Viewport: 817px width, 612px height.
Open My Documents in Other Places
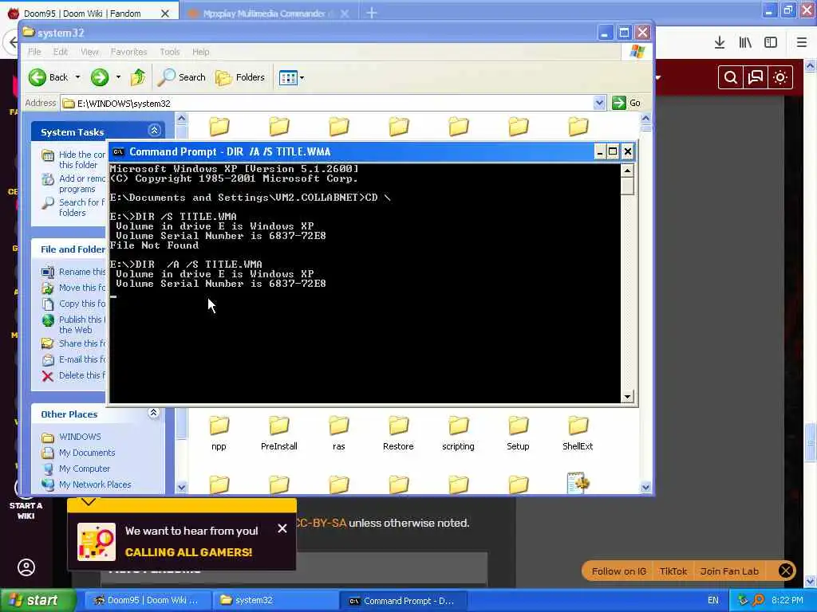(86, 453)
